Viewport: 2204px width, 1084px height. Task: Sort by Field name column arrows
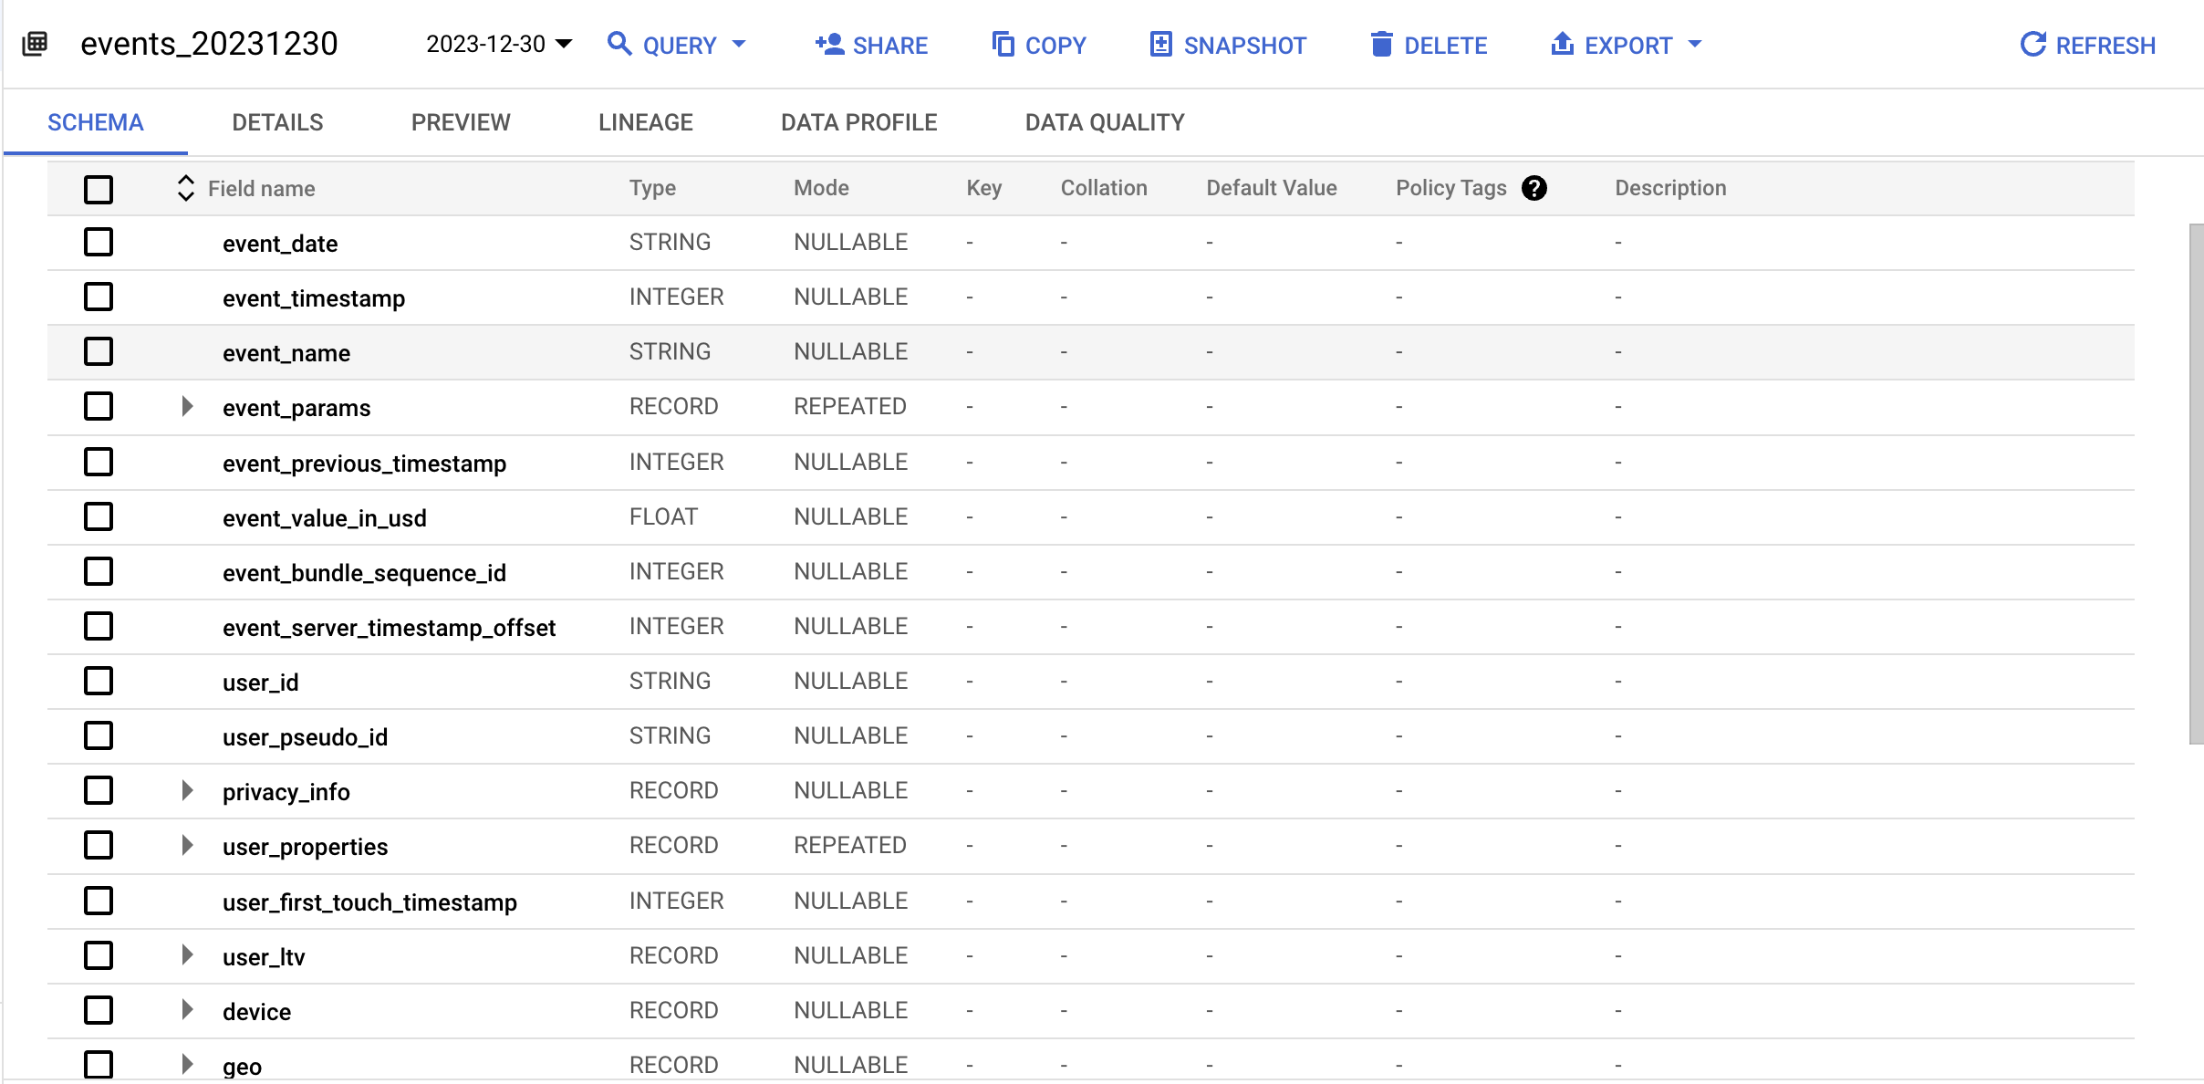(x=185, y=188)
